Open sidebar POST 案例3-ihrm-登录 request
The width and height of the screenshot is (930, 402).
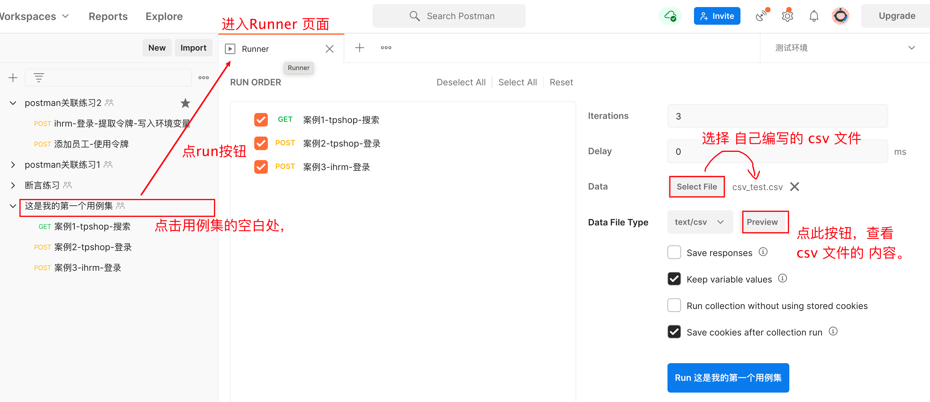[78, 268]
